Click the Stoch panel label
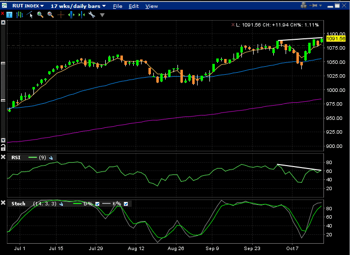Viewport: 350px width, 255px height. [18, 204]
